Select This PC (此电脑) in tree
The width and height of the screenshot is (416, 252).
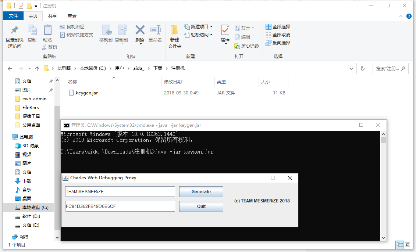tap(22, 137)
